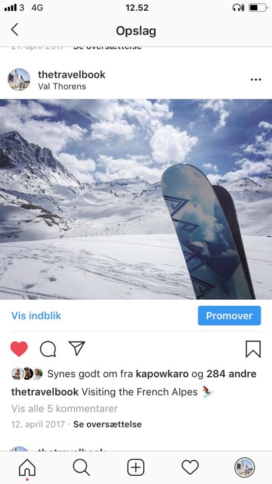
Task: Share the post via the paper plane icon
Action: pos(77,348)
